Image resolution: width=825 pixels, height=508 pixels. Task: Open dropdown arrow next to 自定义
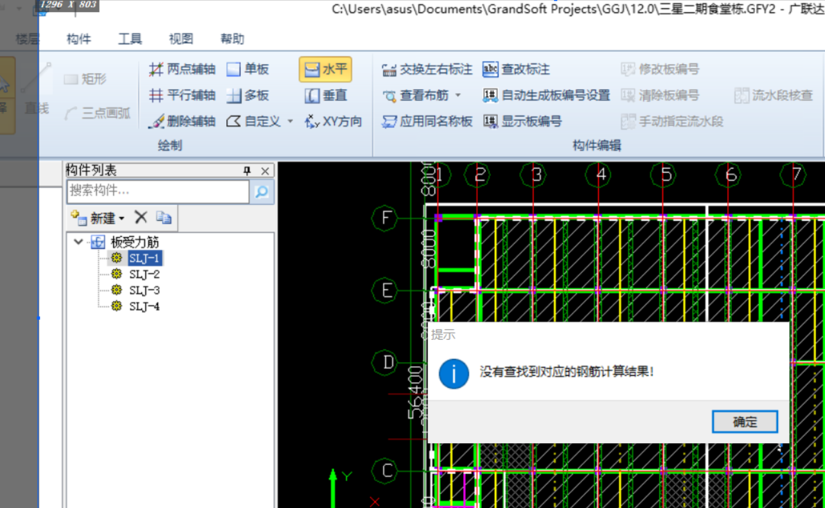[x=290, y=121]
